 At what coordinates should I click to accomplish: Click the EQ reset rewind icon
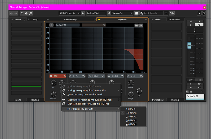pyautogui.click(x=136, y=25)
